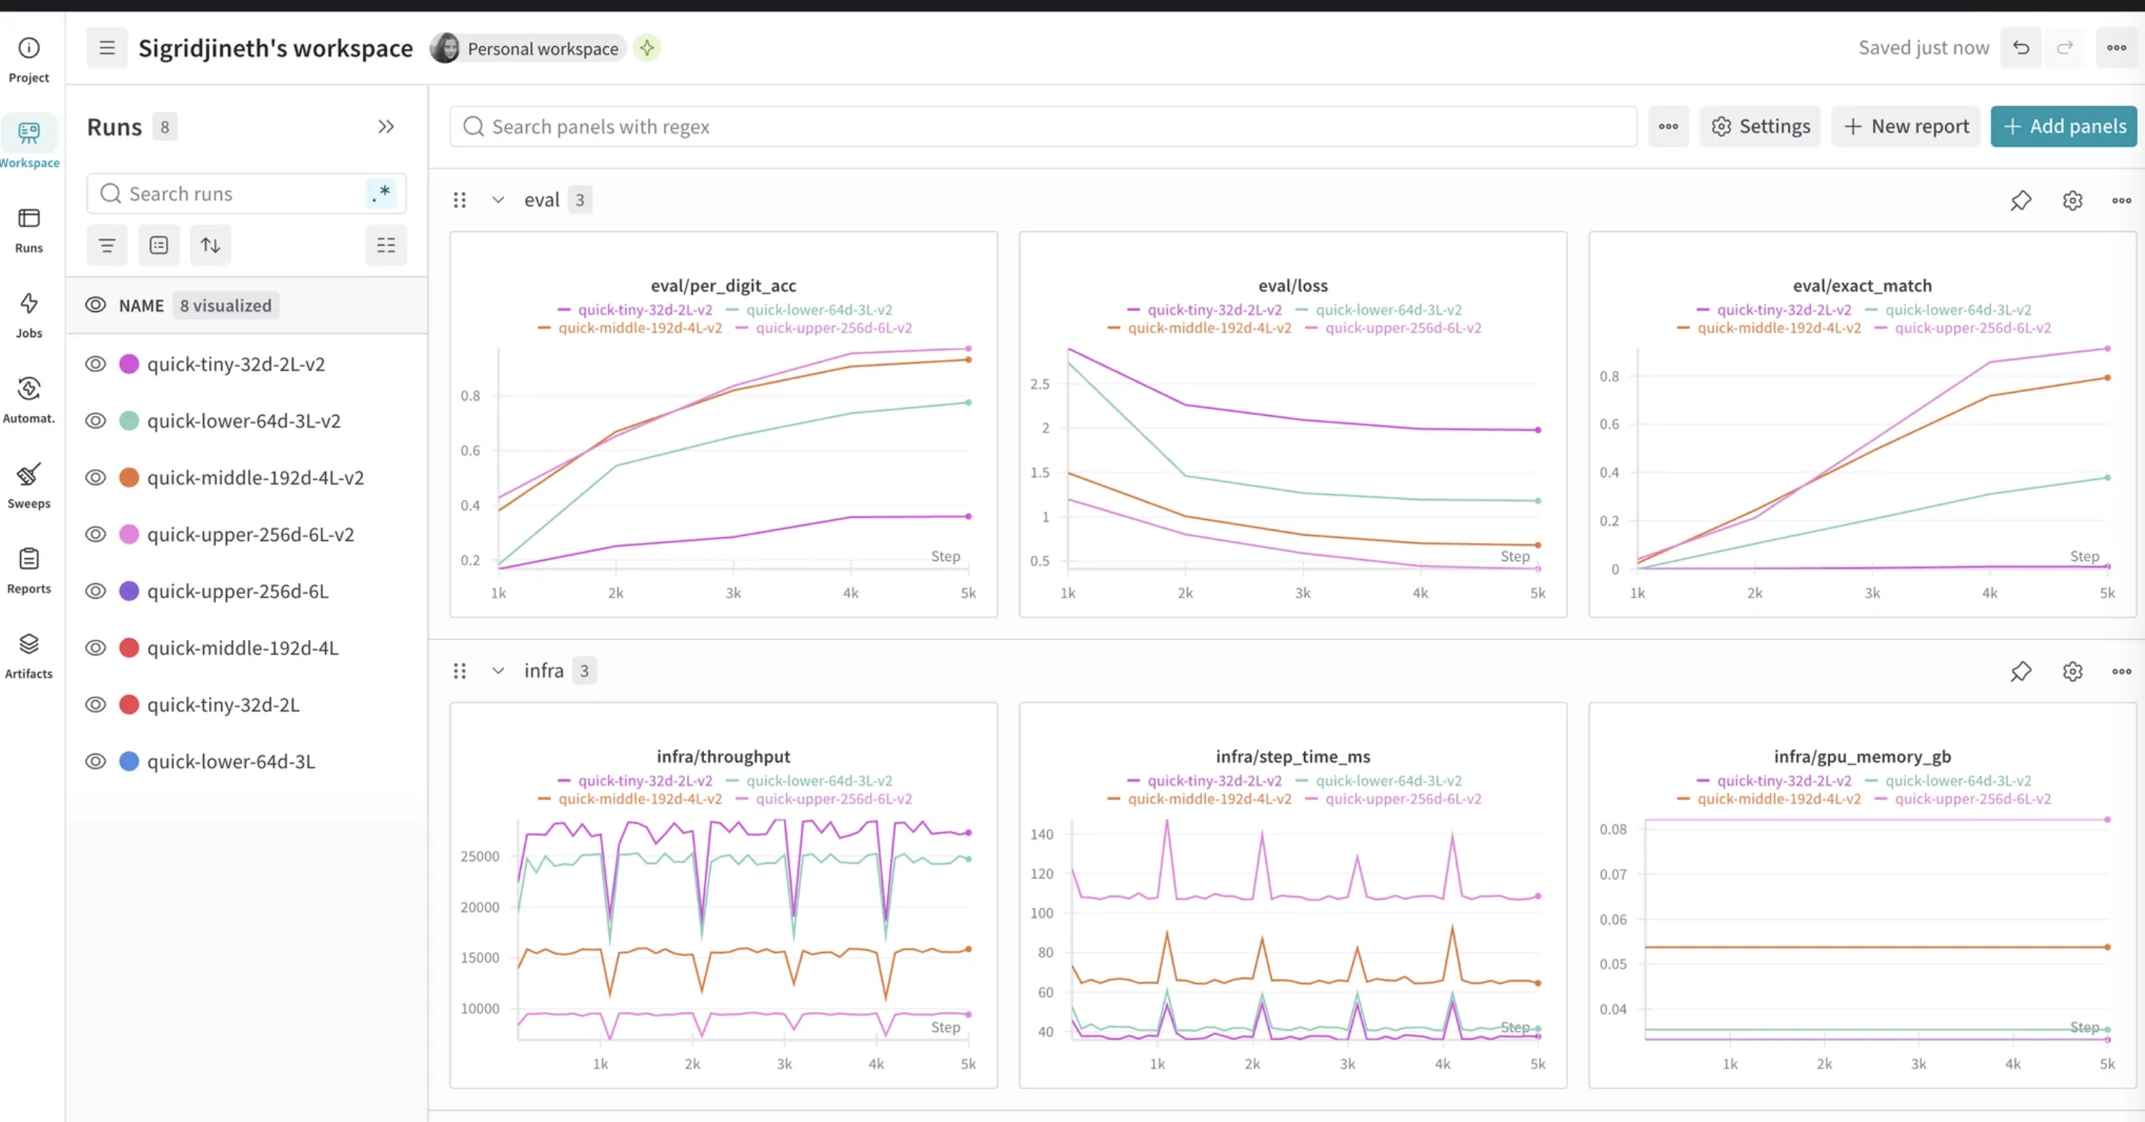2145x1122 pixels.
Task: Toggle visibility of quick-middle-192d-4L run
Action: coord(96,647)
